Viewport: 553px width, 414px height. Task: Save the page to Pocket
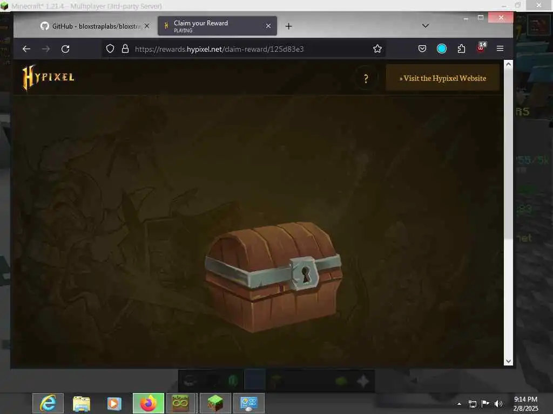tap(422, 49)
